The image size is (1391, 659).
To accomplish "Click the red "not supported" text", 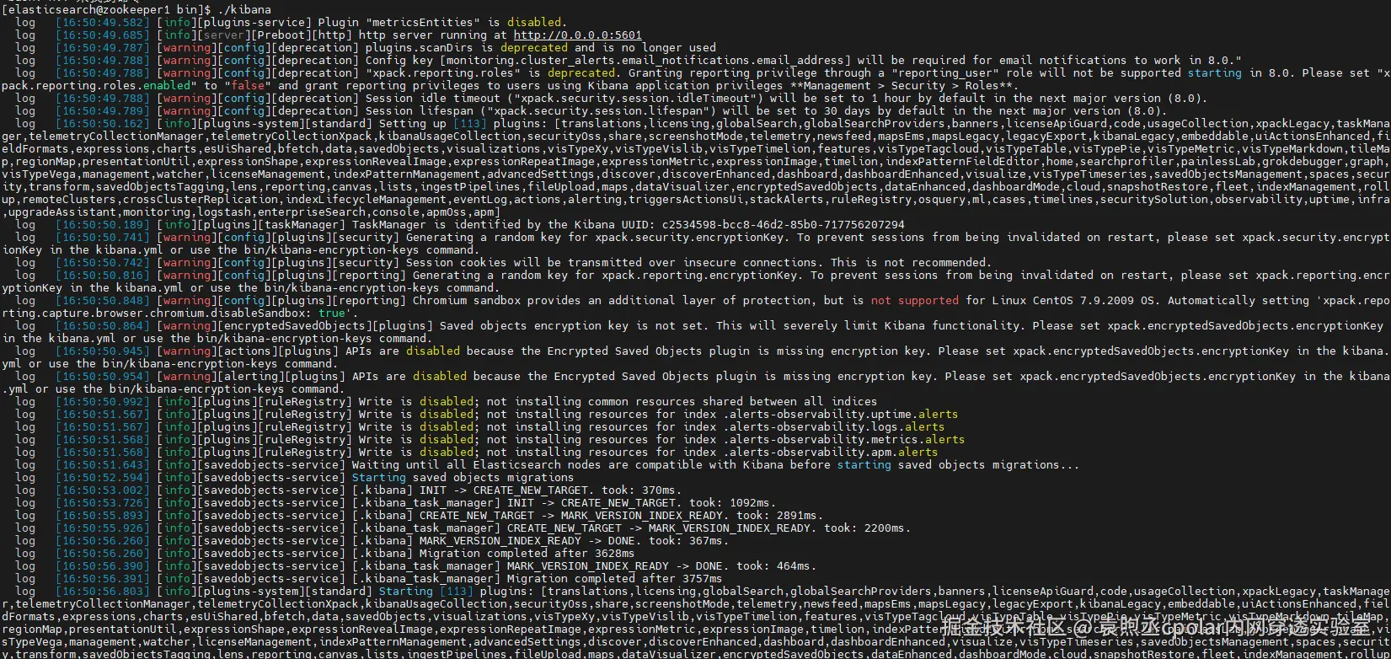I will pos(915,300).
